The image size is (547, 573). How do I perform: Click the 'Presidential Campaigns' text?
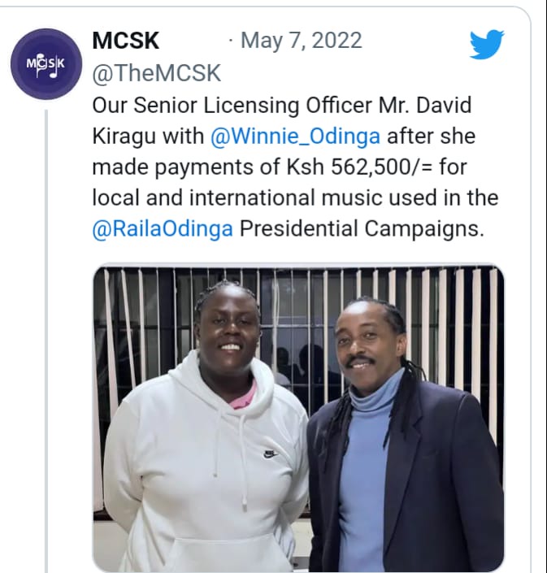(x=362, y=229)
